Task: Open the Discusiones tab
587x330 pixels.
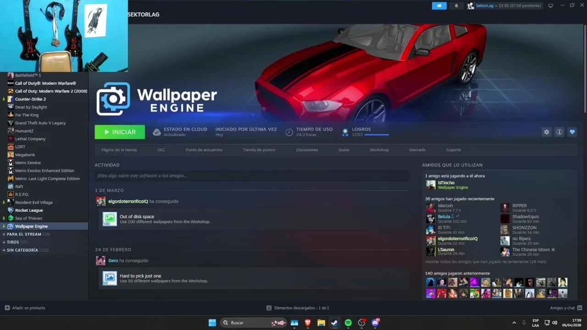Action: [x=307, y=150]
